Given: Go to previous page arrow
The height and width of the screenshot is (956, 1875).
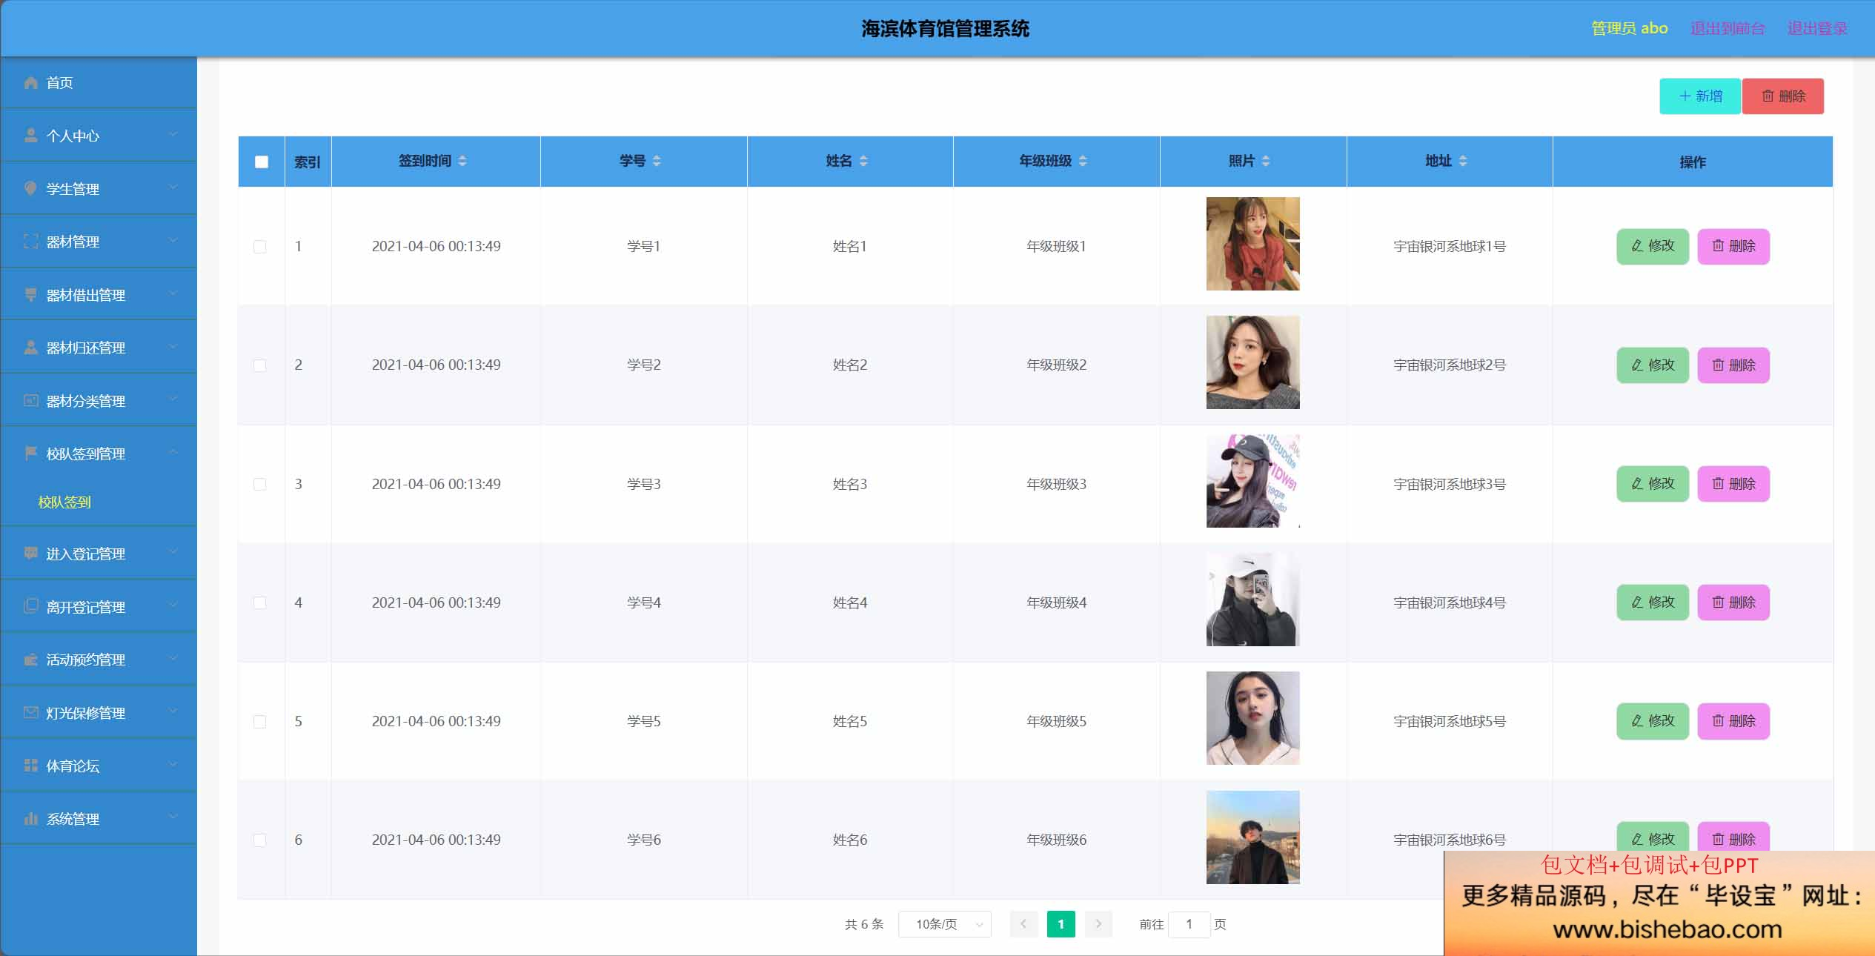Looking at the screenshot, I should click(1023, 924).
